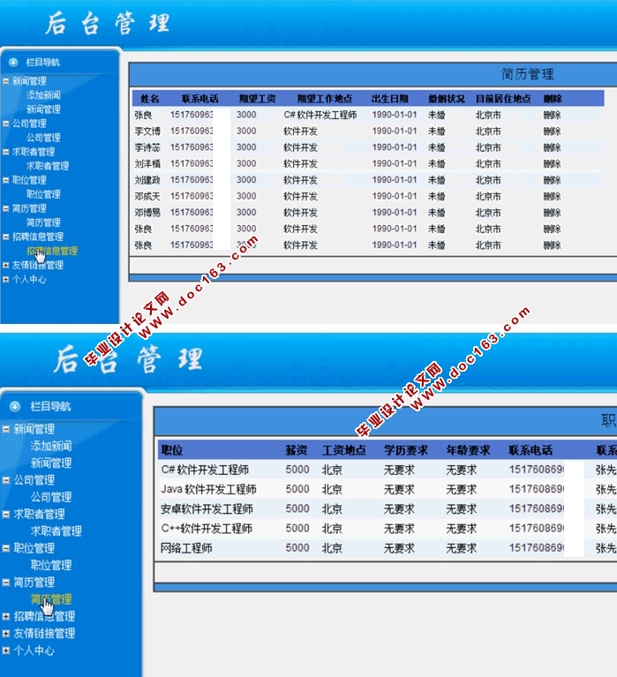Expand 个人中心 node in the upper sidebar
Image resolution: width=617 pixels, height=677 pixels.
click(5, 279)
